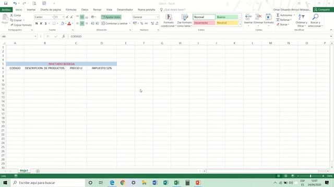
Task: Open the General number format dropdown
Action: click(158, 17)
